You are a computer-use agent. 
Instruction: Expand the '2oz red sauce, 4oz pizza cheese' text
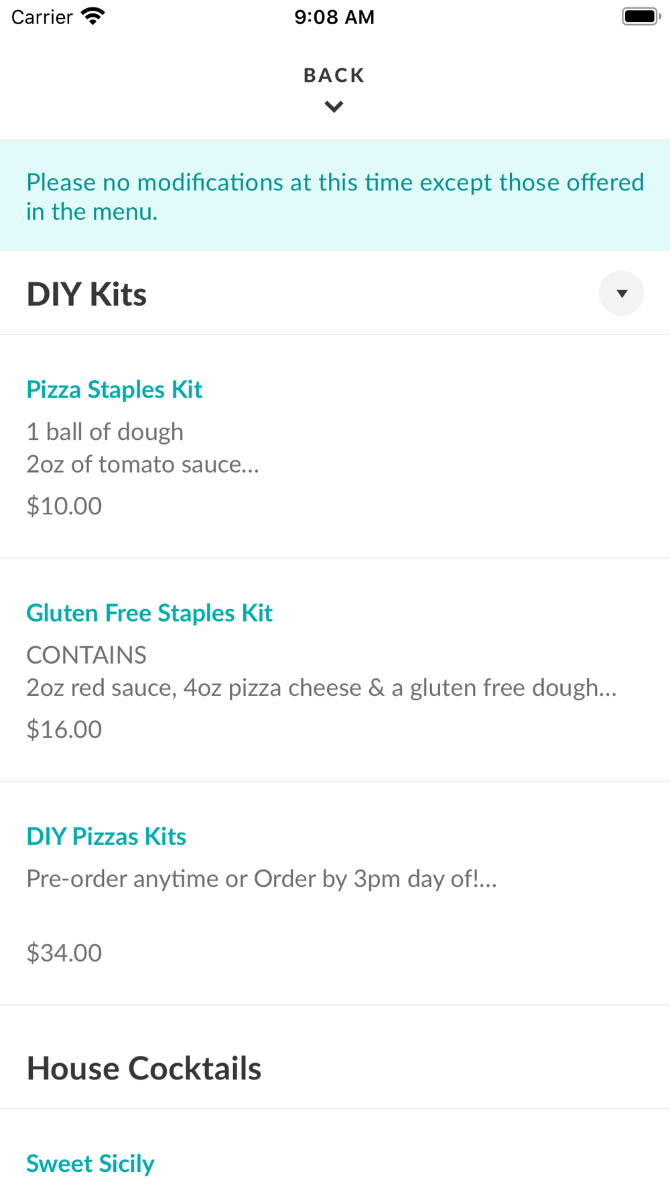click(321, 687)
